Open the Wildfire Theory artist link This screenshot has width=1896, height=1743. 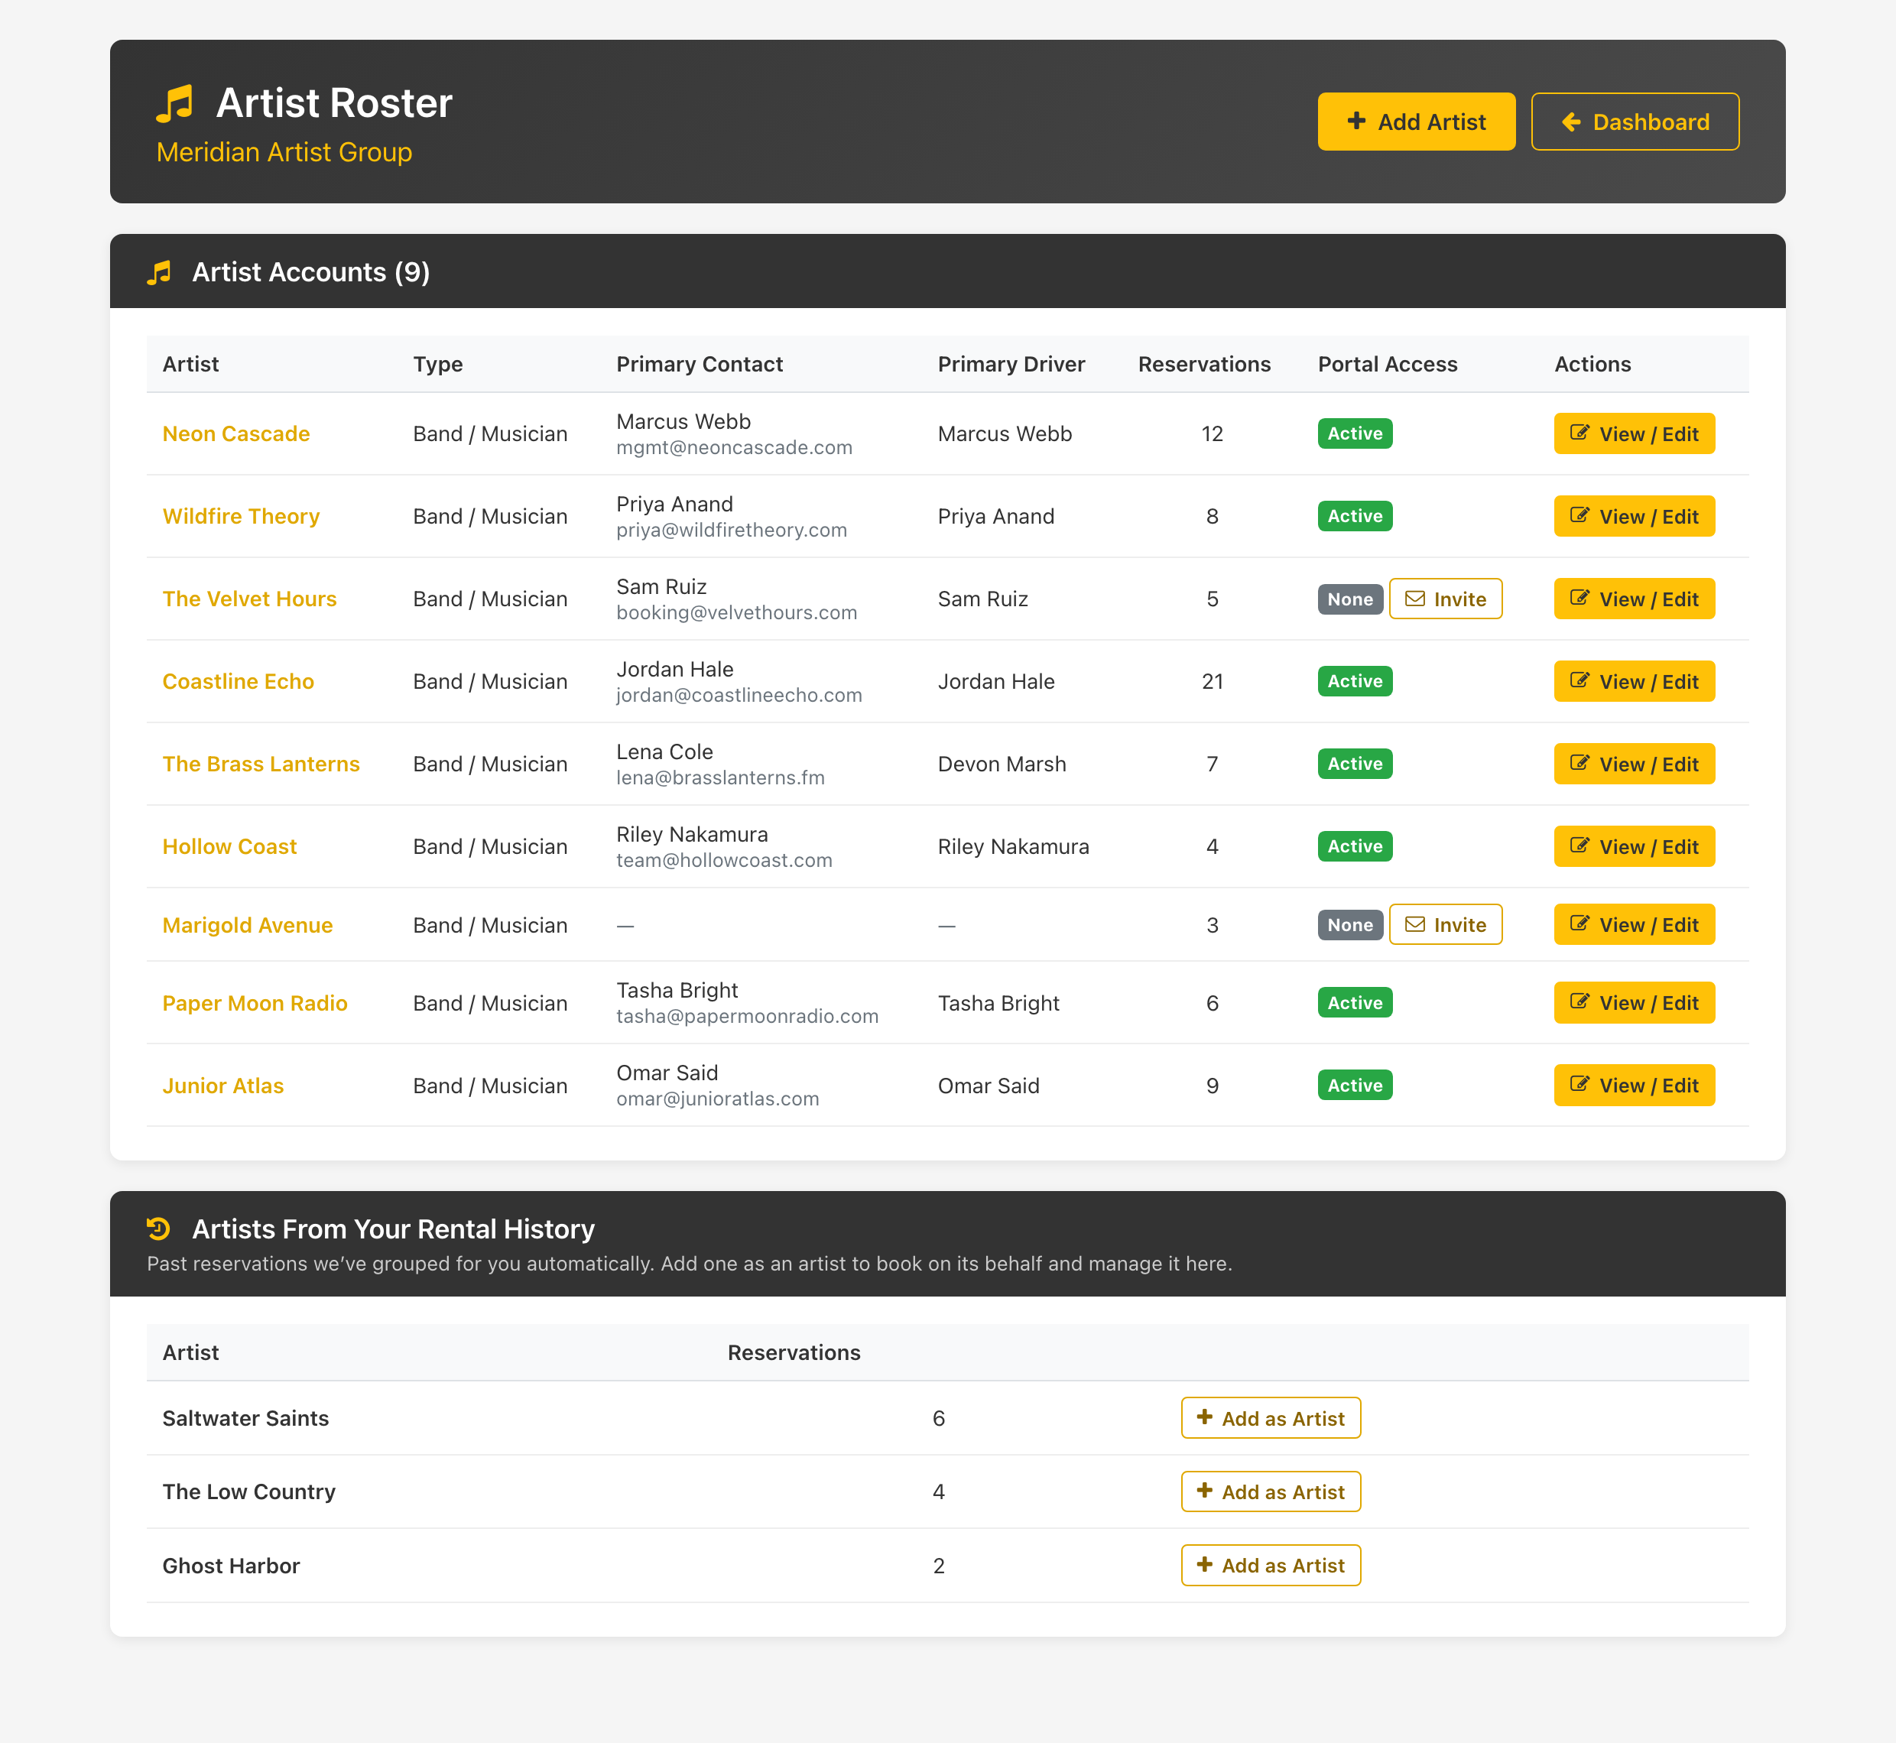tap(241, 516)
